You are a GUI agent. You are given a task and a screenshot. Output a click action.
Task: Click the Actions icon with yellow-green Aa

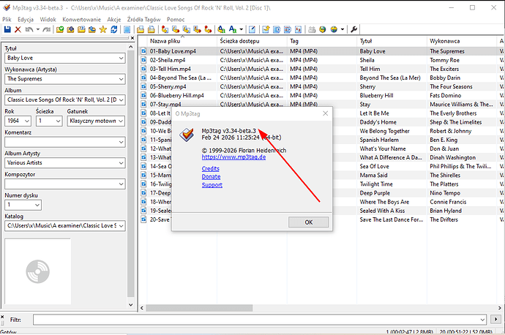pyautogui.click(x=221, y=29)
